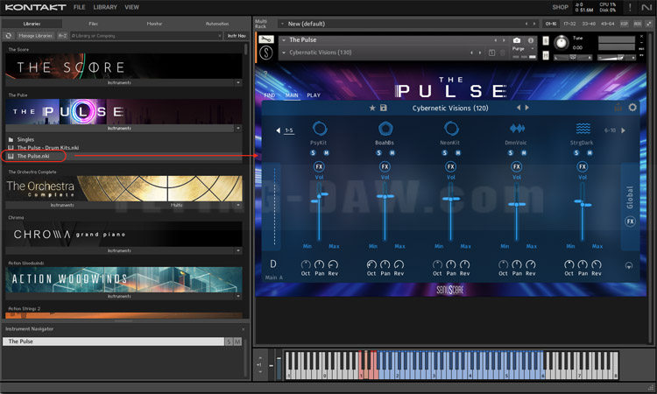Switch to the FIND page
This screenshot has width=657, height=394.
coord(270,95)
